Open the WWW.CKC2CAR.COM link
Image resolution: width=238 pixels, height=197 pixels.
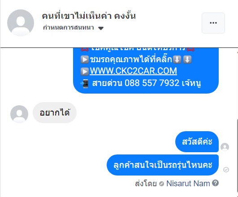(x=134, y=71)
